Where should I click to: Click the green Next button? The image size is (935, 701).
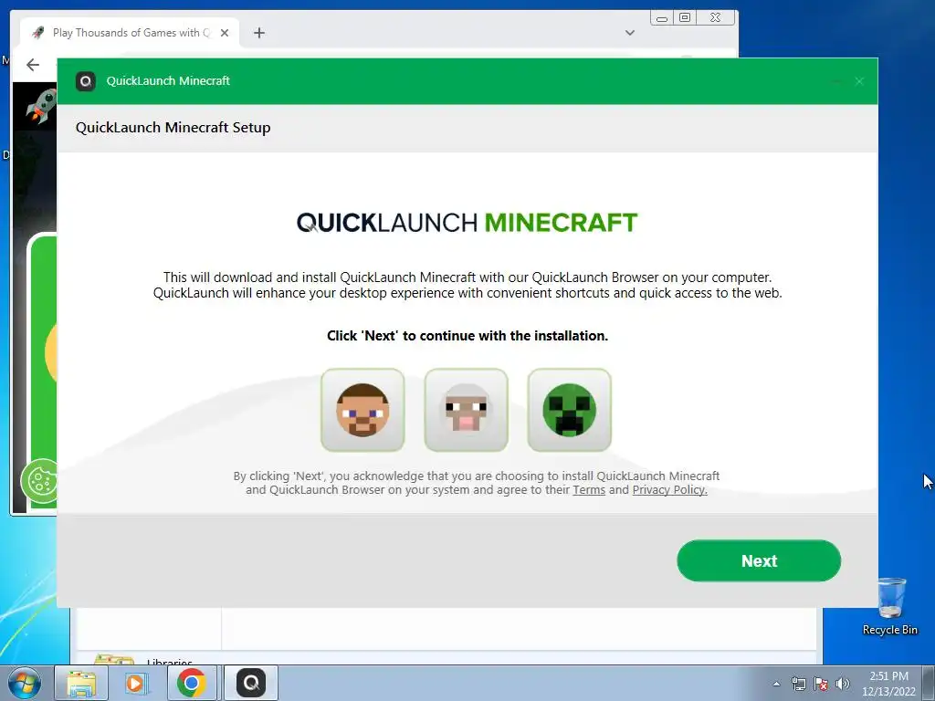tap(759, 560)
